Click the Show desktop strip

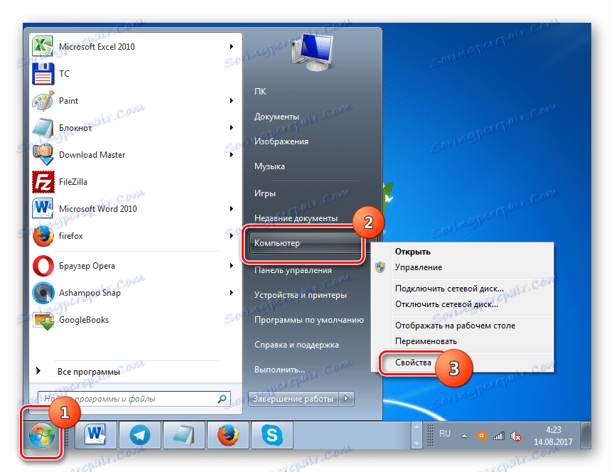tap(586, 435)
